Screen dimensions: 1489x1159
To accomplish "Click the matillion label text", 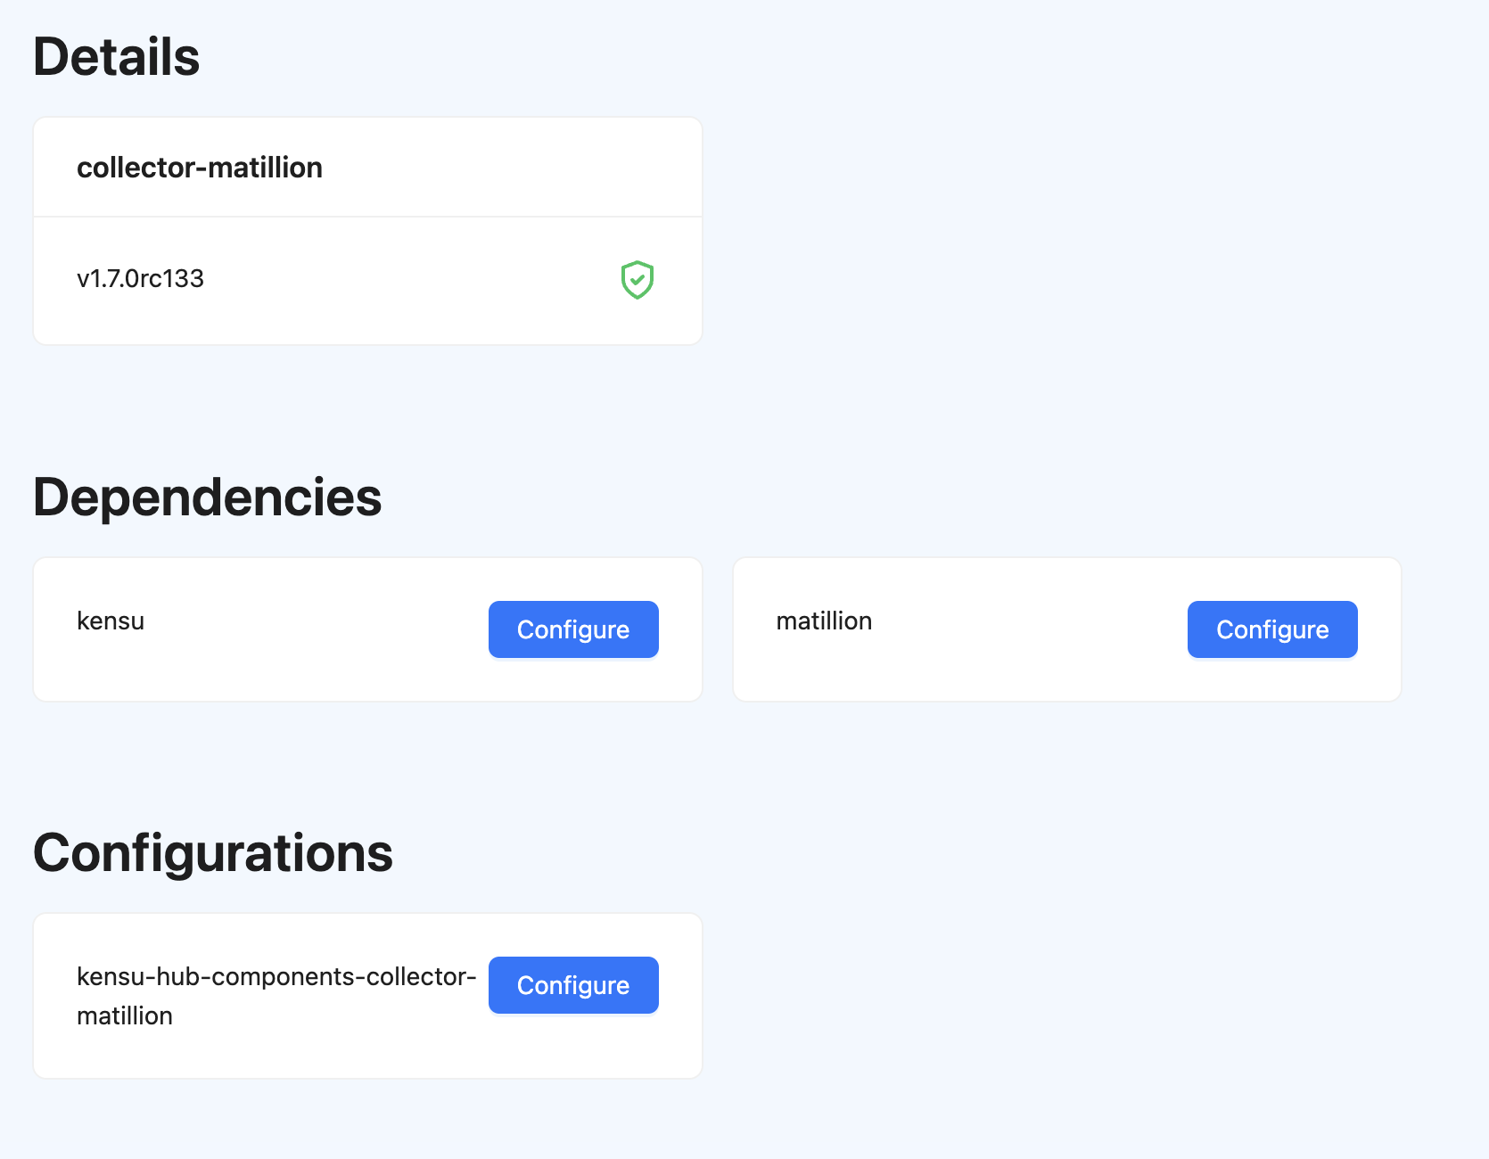I will (823, 621).
